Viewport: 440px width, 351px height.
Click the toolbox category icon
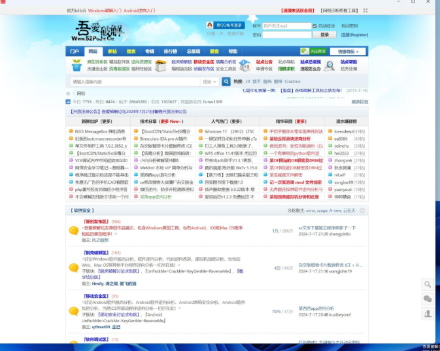[x=161, y=65]
